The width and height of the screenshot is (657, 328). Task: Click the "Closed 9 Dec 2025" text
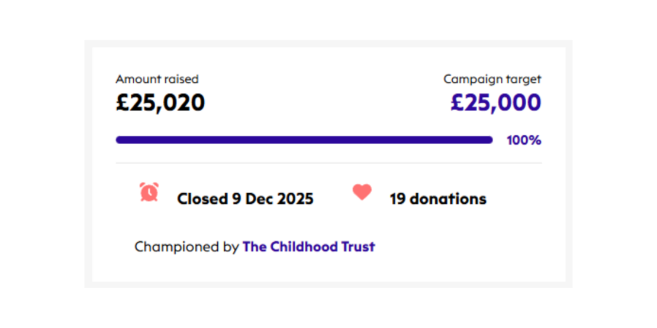(x=245, y=199)
